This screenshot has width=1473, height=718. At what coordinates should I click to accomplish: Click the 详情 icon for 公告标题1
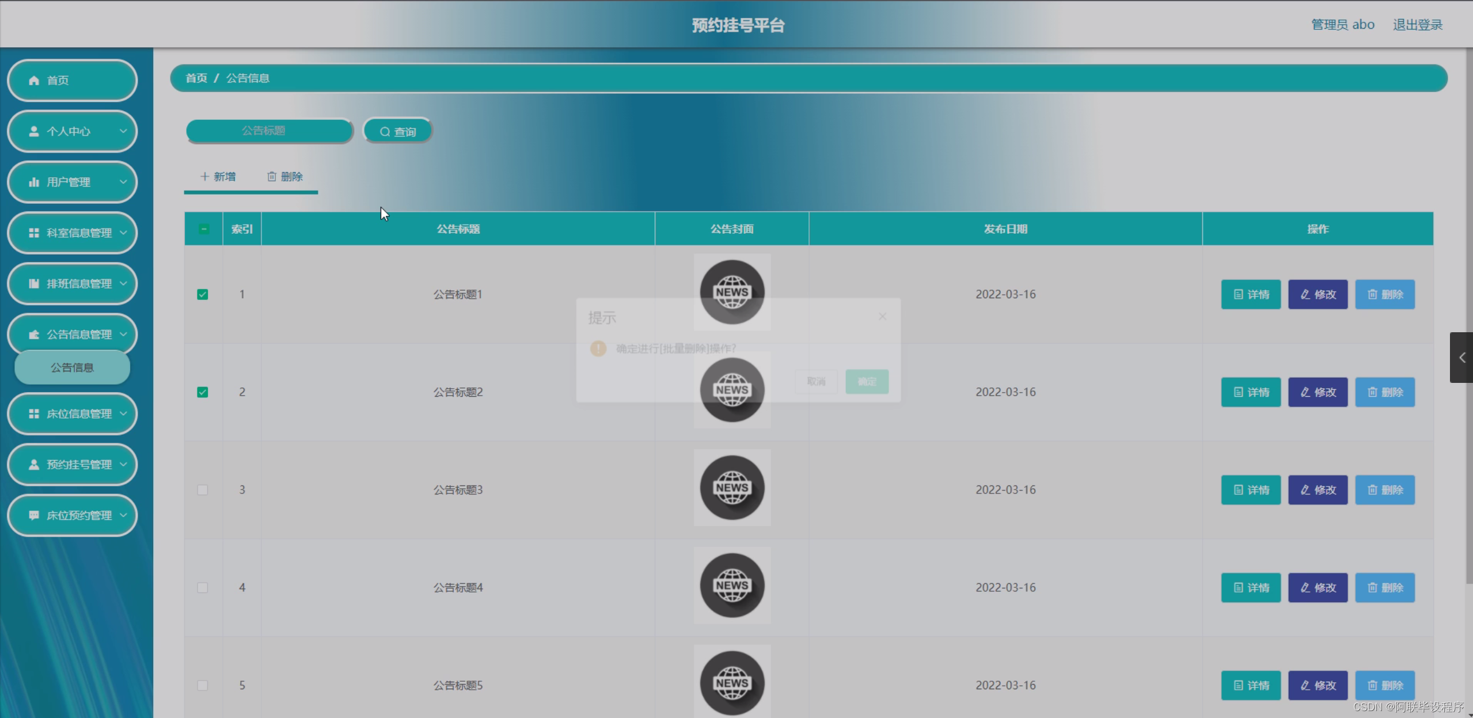(1251, 294)
